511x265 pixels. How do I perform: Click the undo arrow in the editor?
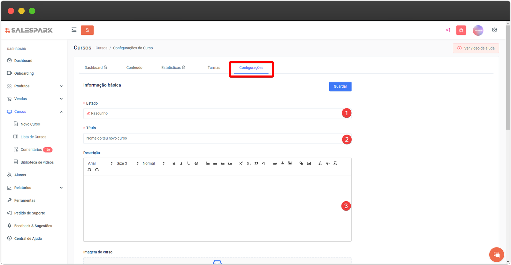(x=89, y=170)
